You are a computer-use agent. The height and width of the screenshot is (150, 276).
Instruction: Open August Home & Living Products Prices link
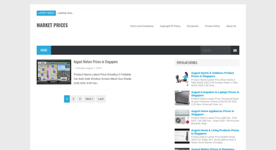point(215,132)
